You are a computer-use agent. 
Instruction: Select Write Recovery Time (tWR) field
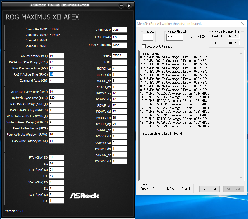tap(57, 92)
